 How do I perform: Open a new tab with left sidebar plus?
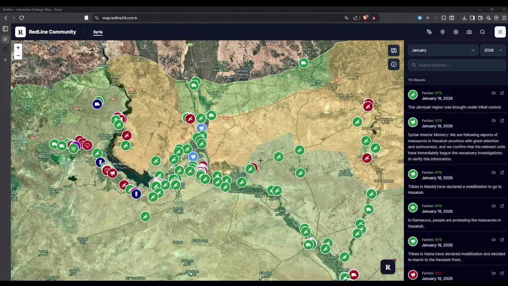tap(5, 60)
